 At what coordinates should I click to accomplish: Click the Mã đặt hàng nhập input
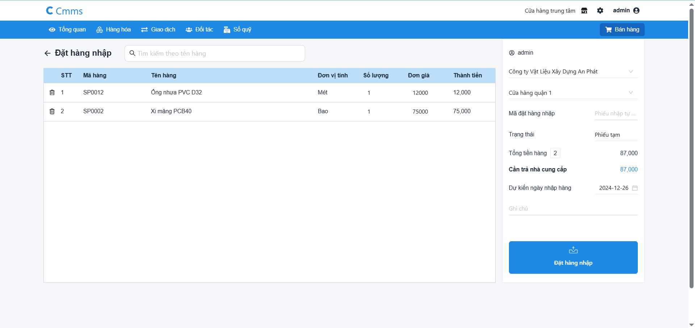[616, 114]
